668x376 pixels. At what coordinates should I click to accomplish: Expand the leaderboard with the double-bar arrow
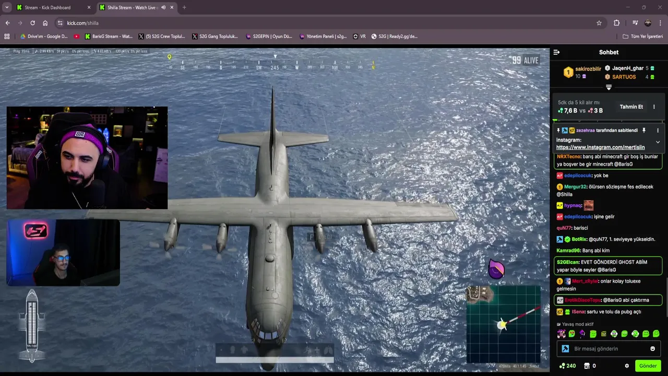609,87
